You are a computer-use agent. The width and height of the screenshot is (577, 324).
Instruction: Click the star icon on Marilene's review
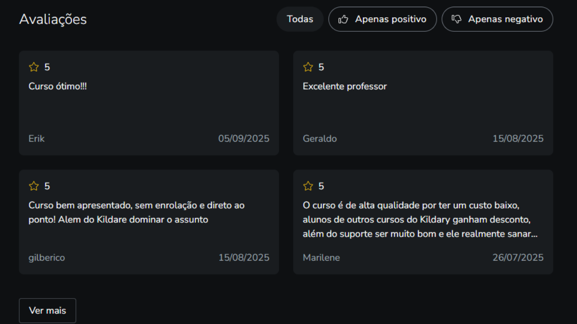coord(308,186)
